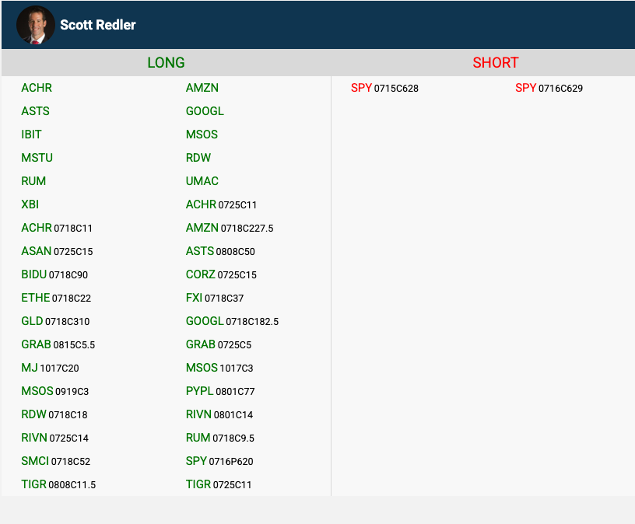Click the GOOGL stock ticker
Viewport: 635px width, 524px height.
[x=205, y=111]
